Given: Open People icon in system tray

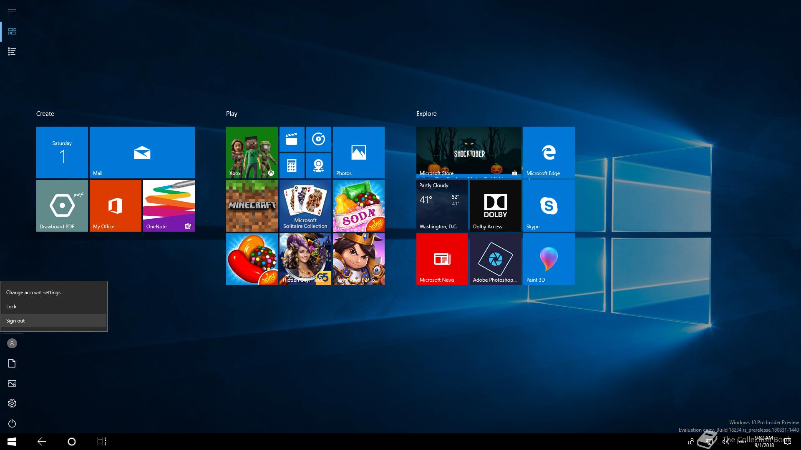Looking at the screenshot, I should tap(691, 442).
